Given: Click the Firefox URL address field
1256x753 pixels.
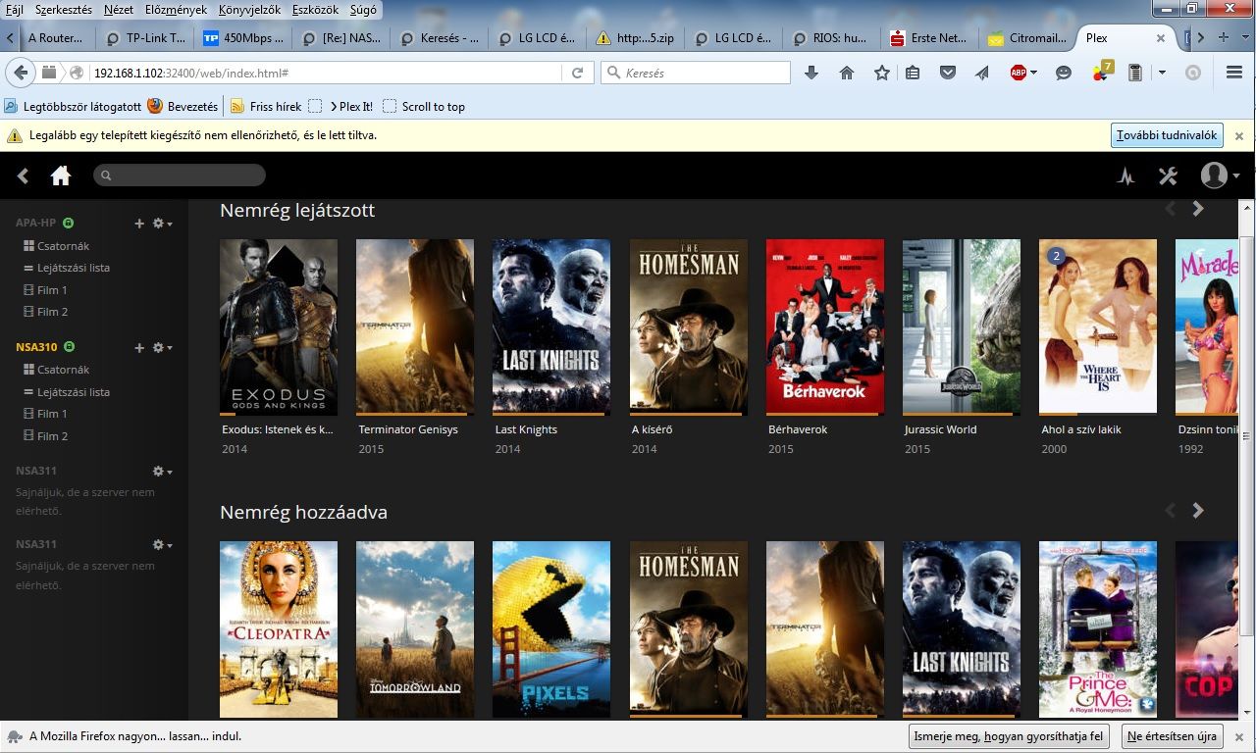Looking at the screenshot, I should [x=324, y=73].
